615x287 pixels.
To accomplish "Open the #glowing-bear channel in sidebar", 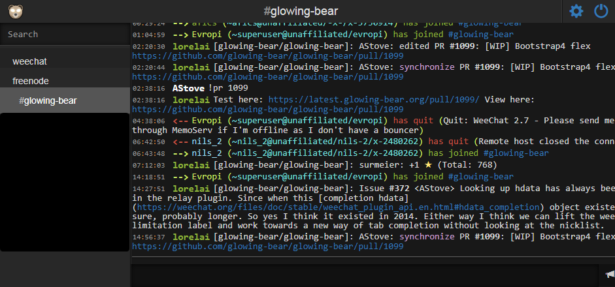I will (x=65, y=100).
